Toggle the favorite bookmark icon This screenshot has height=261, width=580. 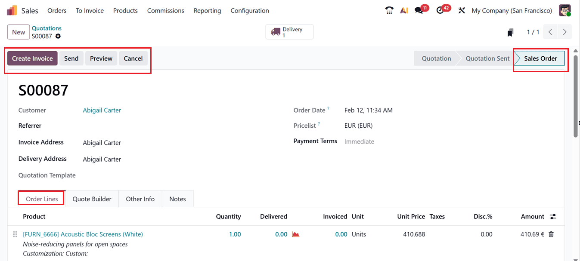(510, 32)
